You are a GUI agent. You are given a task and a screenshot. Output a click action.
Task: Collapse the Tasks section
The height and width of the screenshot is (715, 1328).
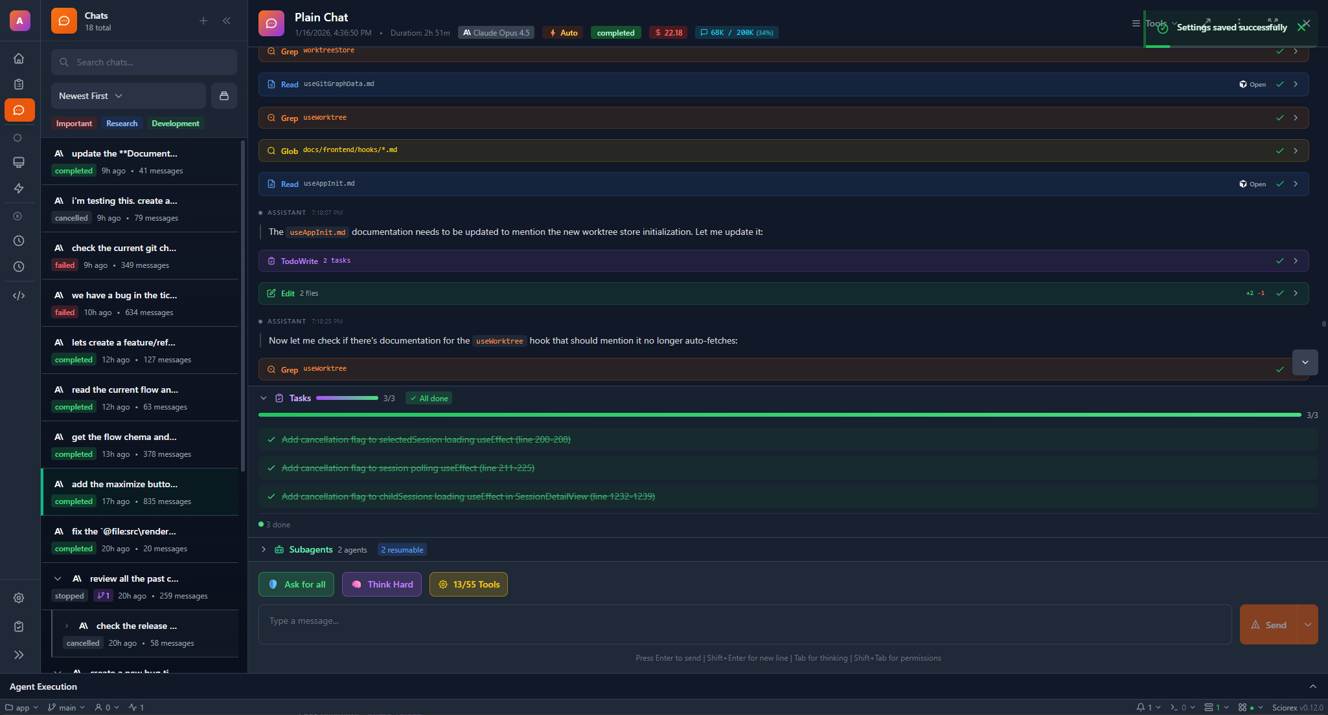pos(264,397)
